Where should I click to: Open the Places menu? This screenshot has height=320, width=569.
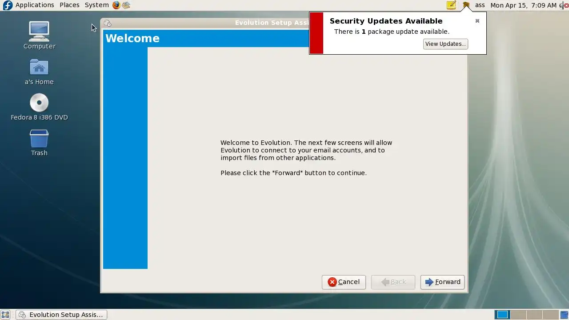(x=69, y=5)
